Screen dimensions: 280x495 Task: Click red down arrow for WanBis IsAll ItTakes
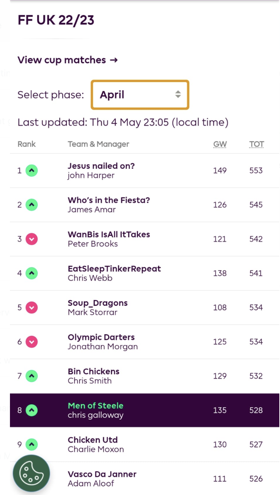tap(32, 239)
